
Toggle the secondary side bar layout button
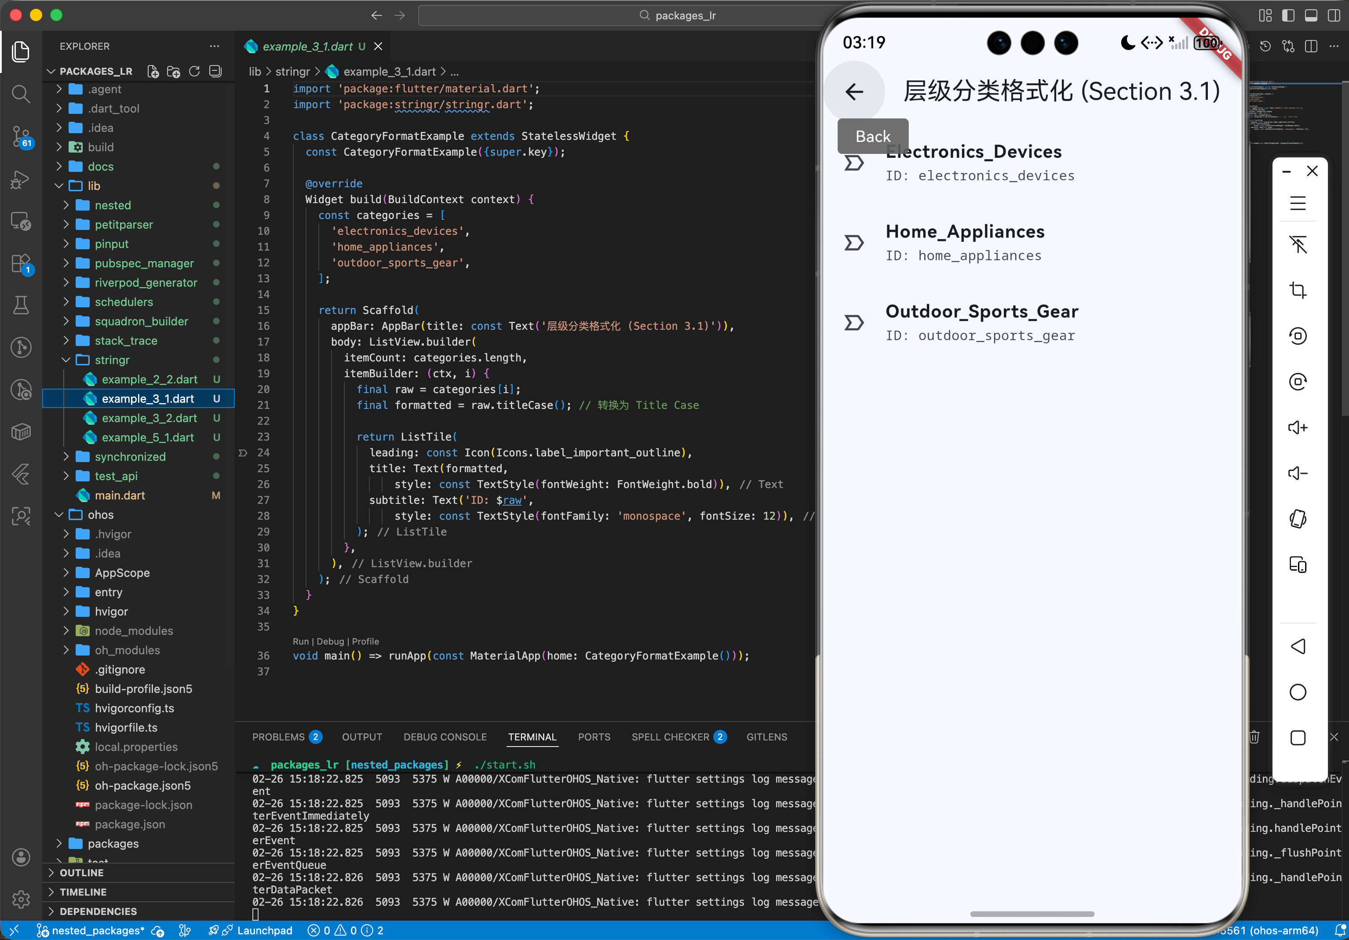click(x=1334, y=15)
